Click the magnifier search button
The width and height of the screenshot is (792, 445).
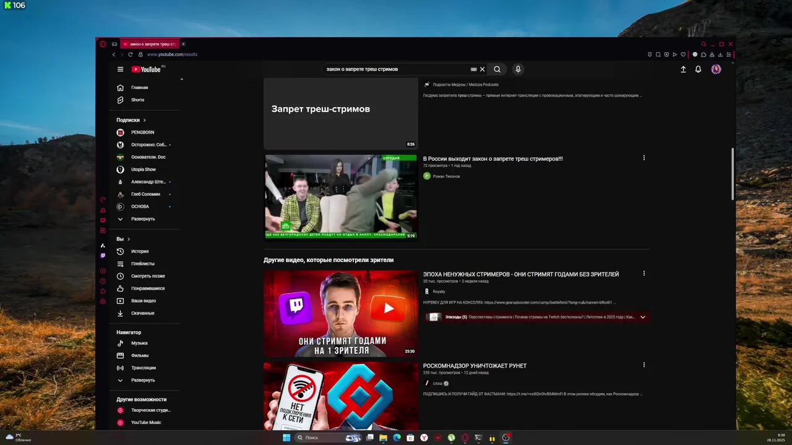pyautogui.click(x=497, y=69)
